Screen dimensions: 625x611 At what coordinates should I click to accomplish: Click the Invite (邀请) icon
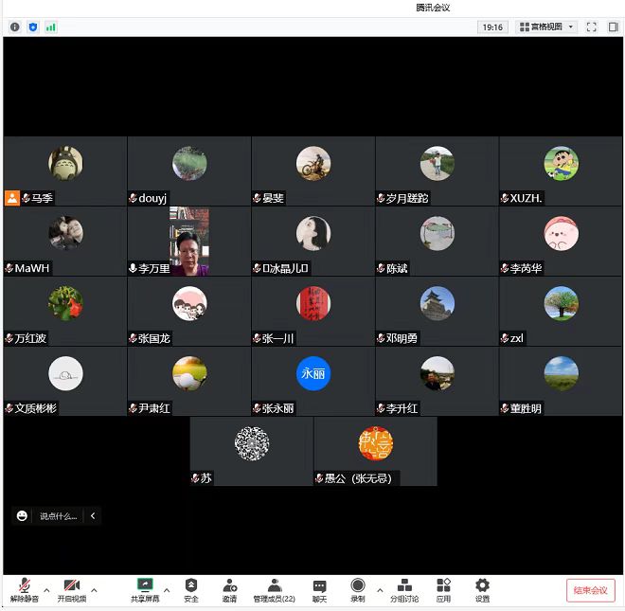(230, 589)
